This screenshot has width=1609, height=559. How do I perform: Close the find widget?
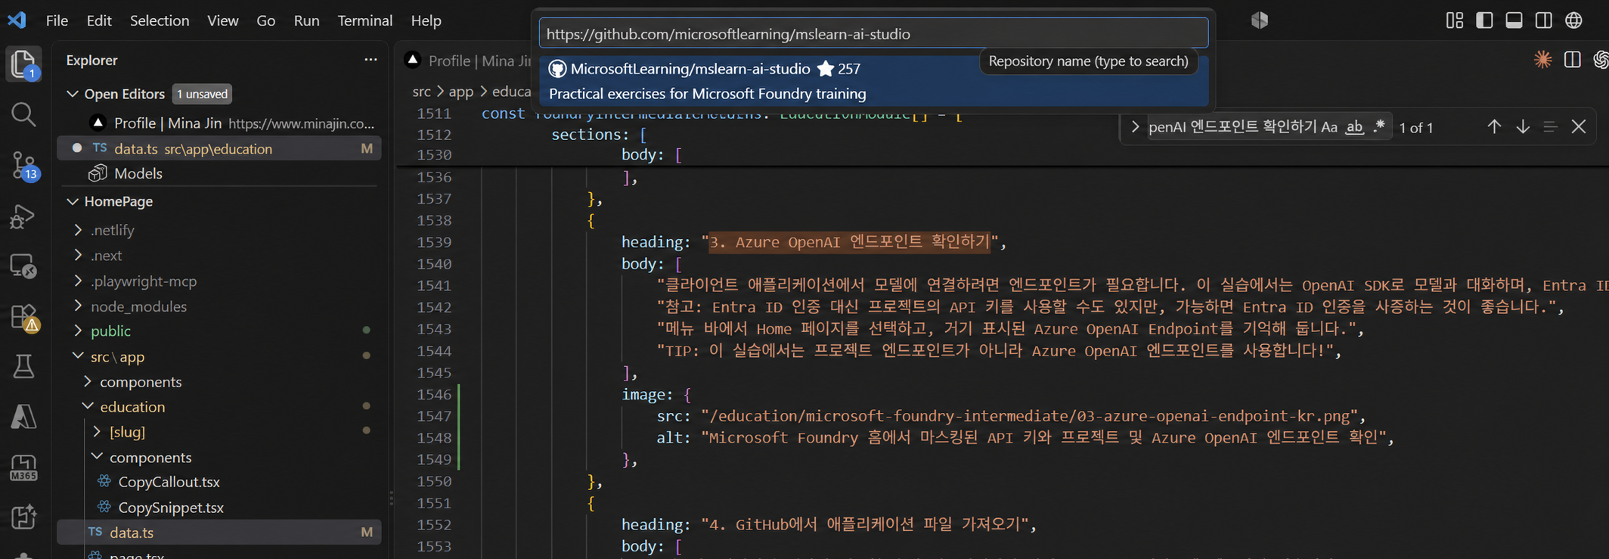[x=1578, y=127]
